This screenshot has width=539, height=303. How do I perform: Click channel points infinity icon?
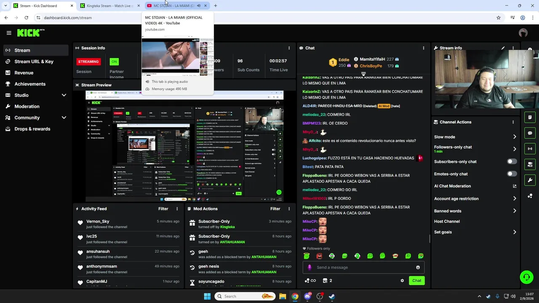310,281
